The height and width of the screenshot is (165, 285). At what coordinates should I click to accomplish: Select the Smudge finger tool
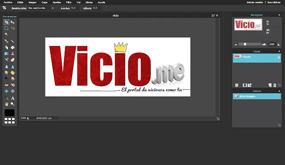click(6, 73)
